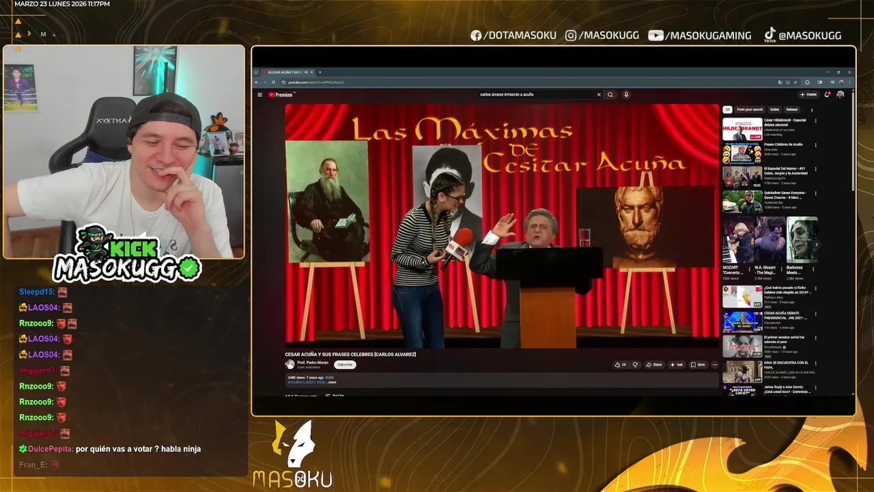Open the Prof. Pedro Moran channel name link
The image size is (874, 492).
(313, 363)
